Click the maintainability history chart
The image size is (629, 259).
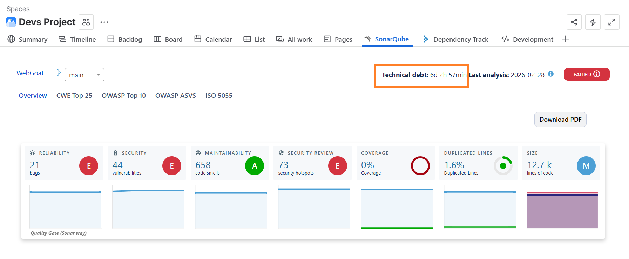point(231,207)
